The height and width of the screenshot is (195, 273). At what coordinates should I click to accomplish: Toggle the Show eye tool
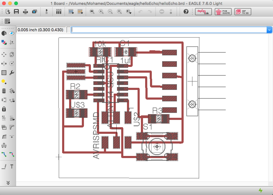(12, 33)
